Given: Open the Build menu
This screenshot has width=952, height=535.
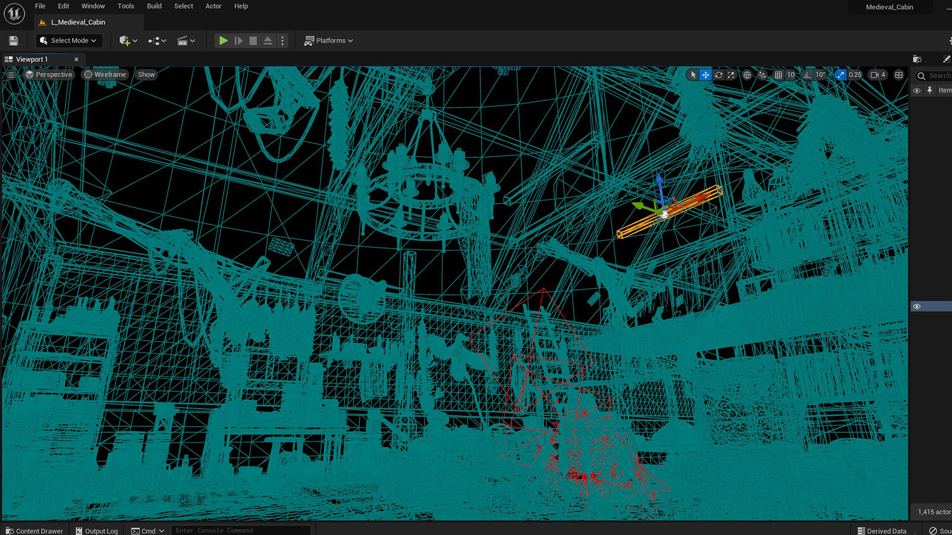Looking at the screenshot, I should coord(154,6).
